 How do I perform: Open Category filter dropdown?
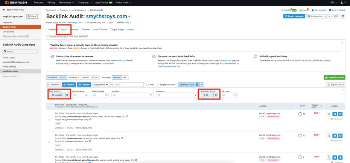[x=177, y=95]
